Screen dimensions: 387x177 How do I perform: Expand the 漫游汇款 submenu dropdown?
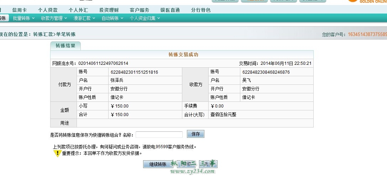[84, 18]
